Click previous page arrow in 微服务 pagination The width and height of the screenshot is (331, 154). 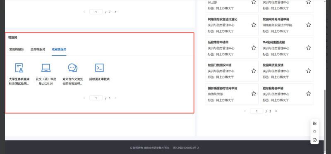(x=84, y=98)
